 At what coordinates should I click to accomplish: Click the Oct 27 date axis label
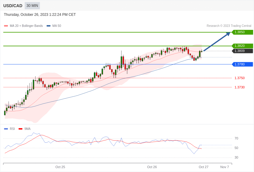(203, 167)
